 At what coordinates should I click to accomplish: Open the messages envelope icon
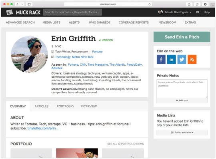pos(198,12)
